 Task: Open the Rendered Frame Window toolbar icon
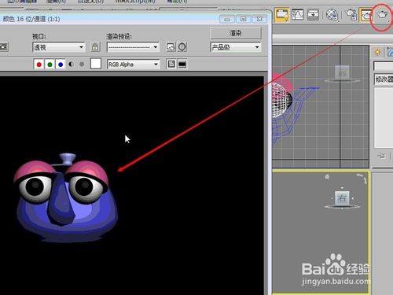pos(366,15)
